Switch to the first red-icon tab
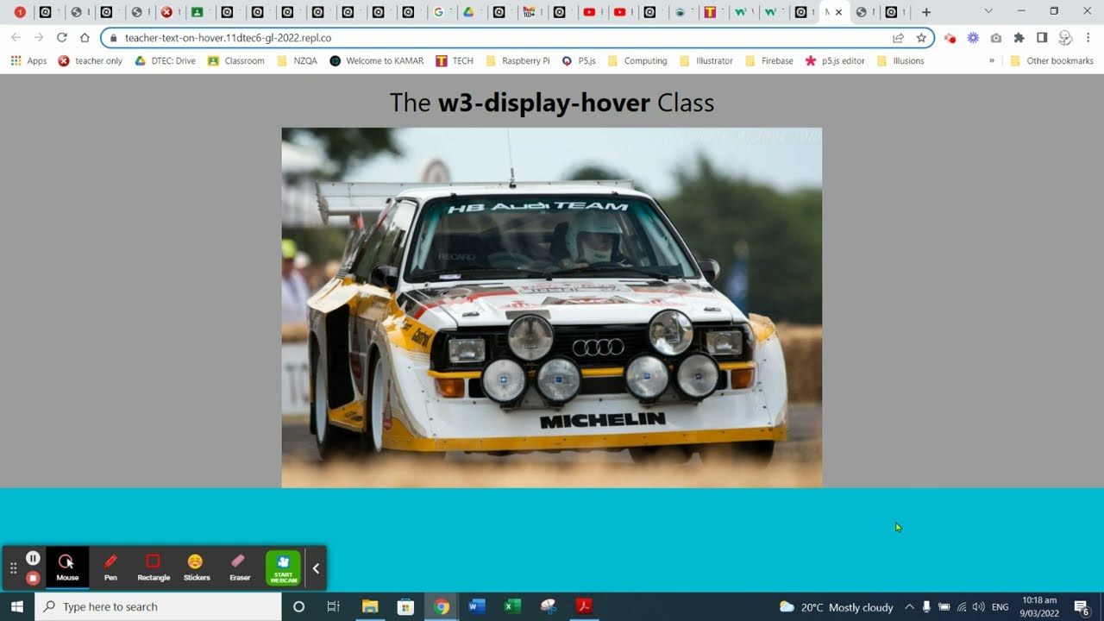 pos(20,12)
